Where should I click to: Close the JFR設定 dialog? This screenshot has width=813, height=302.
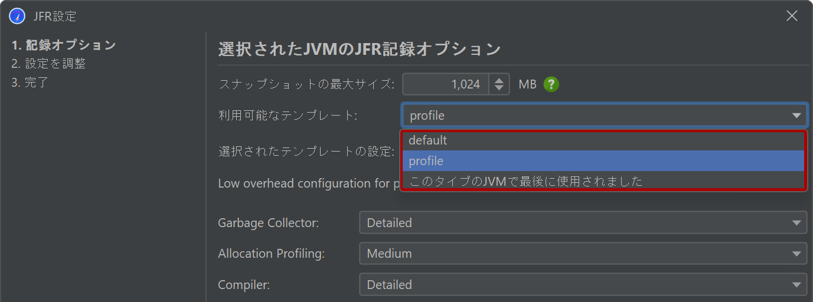click(792, 16)
